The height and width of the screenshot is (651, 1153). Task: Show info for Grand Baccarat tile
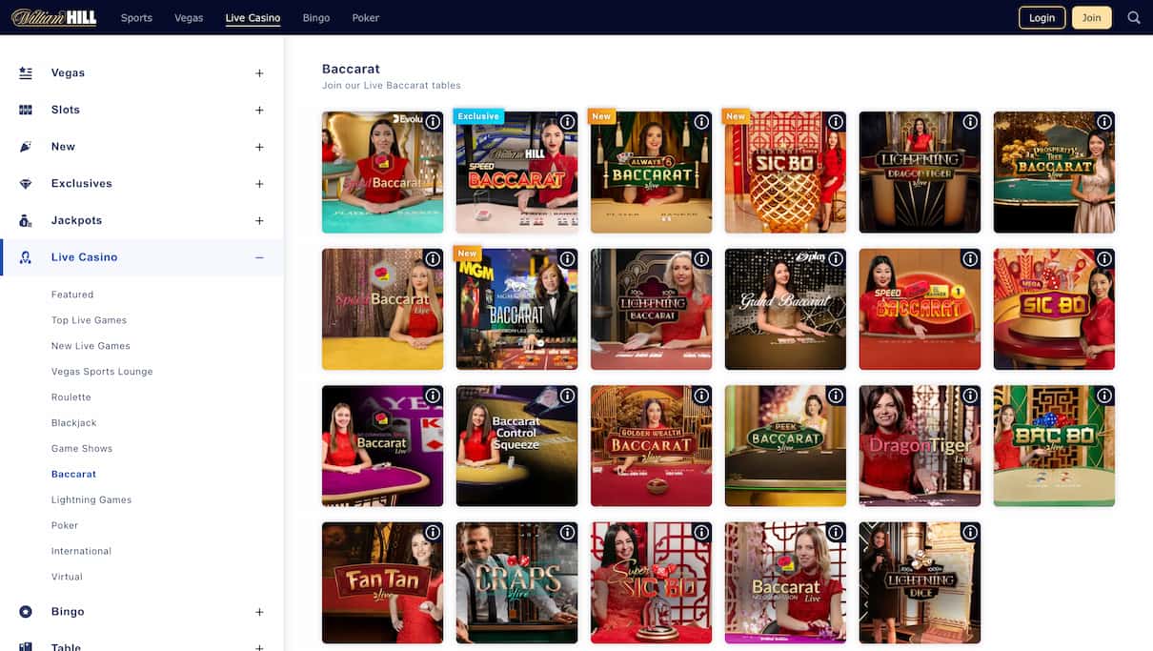[836, 259]
